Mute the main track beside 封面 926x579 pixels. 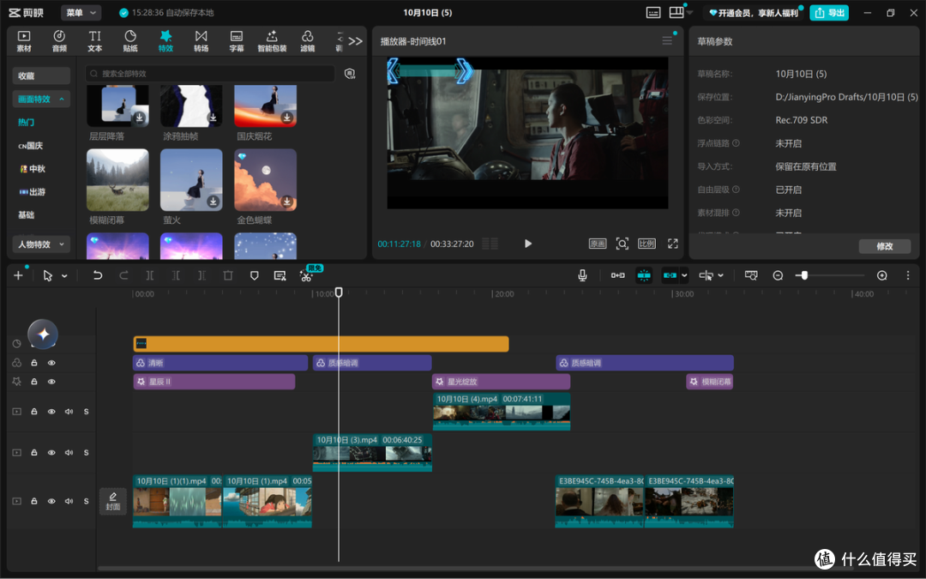[x=69, y=501]
